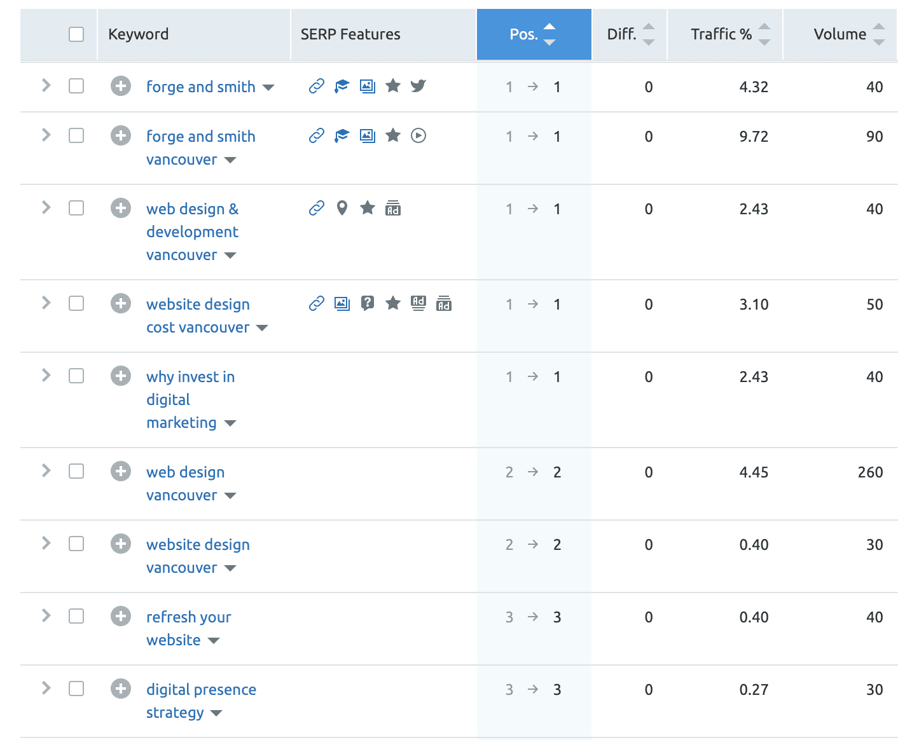898x740 pixels.
Task: Click local pack pin icon for web design & development
Action: click(x=342, y=208)
